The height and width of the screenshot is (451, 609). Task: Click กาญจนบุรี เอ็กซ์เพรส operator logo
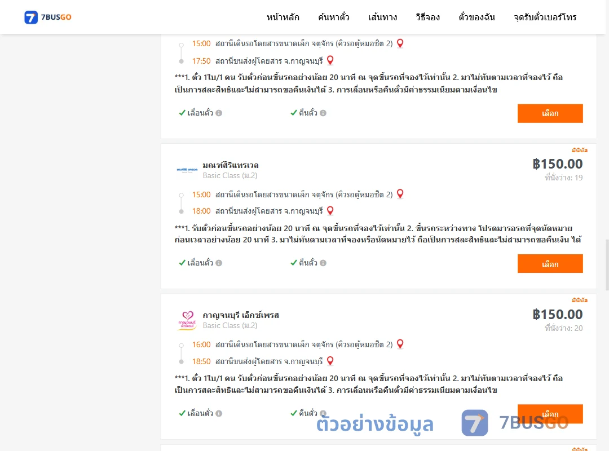[x=187, y=320]
